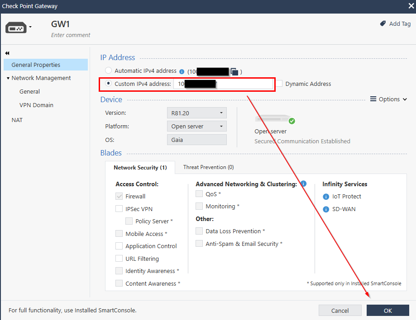Viewport: 416px width, 320px height.
Task: Switch to the Network Security (1) tab
Action: coord(140,167)
